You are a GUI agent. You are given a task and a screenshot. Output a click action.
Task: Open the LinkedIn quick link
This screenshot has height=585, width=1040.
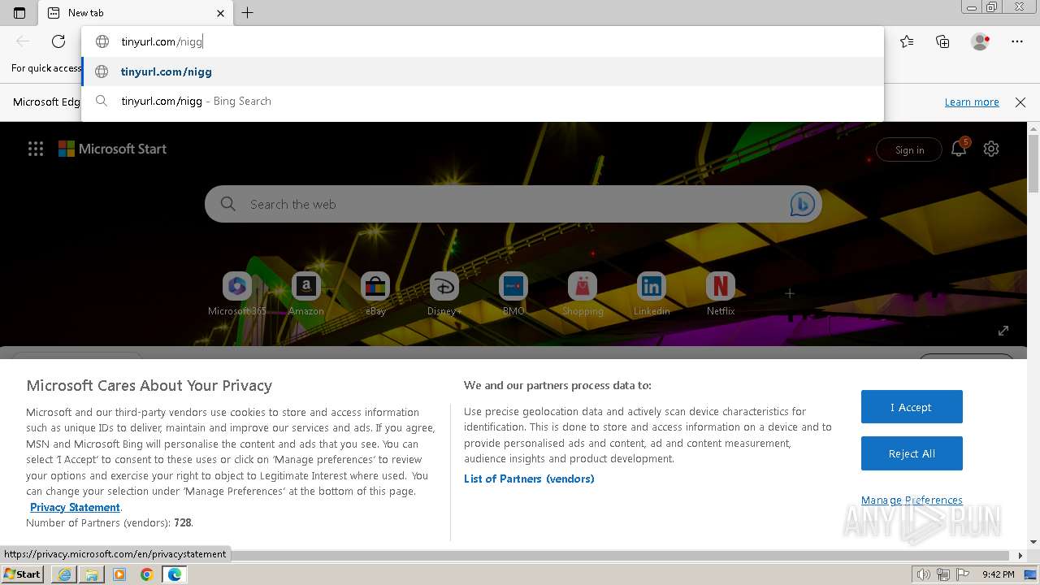652,294
